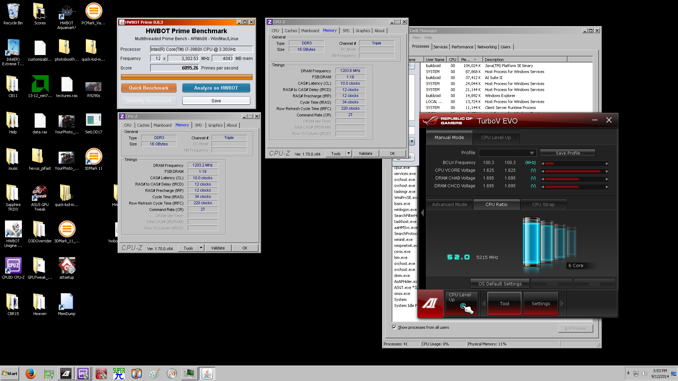Switch to SPD tab in upper CPU-Z window
This screenshot has width=678, height=381.
tap(346, 31)
